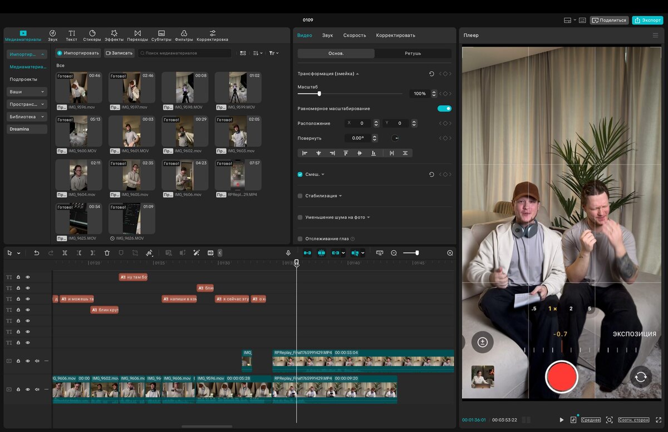Open the sort order dropdown in media panel

(258, 53)
